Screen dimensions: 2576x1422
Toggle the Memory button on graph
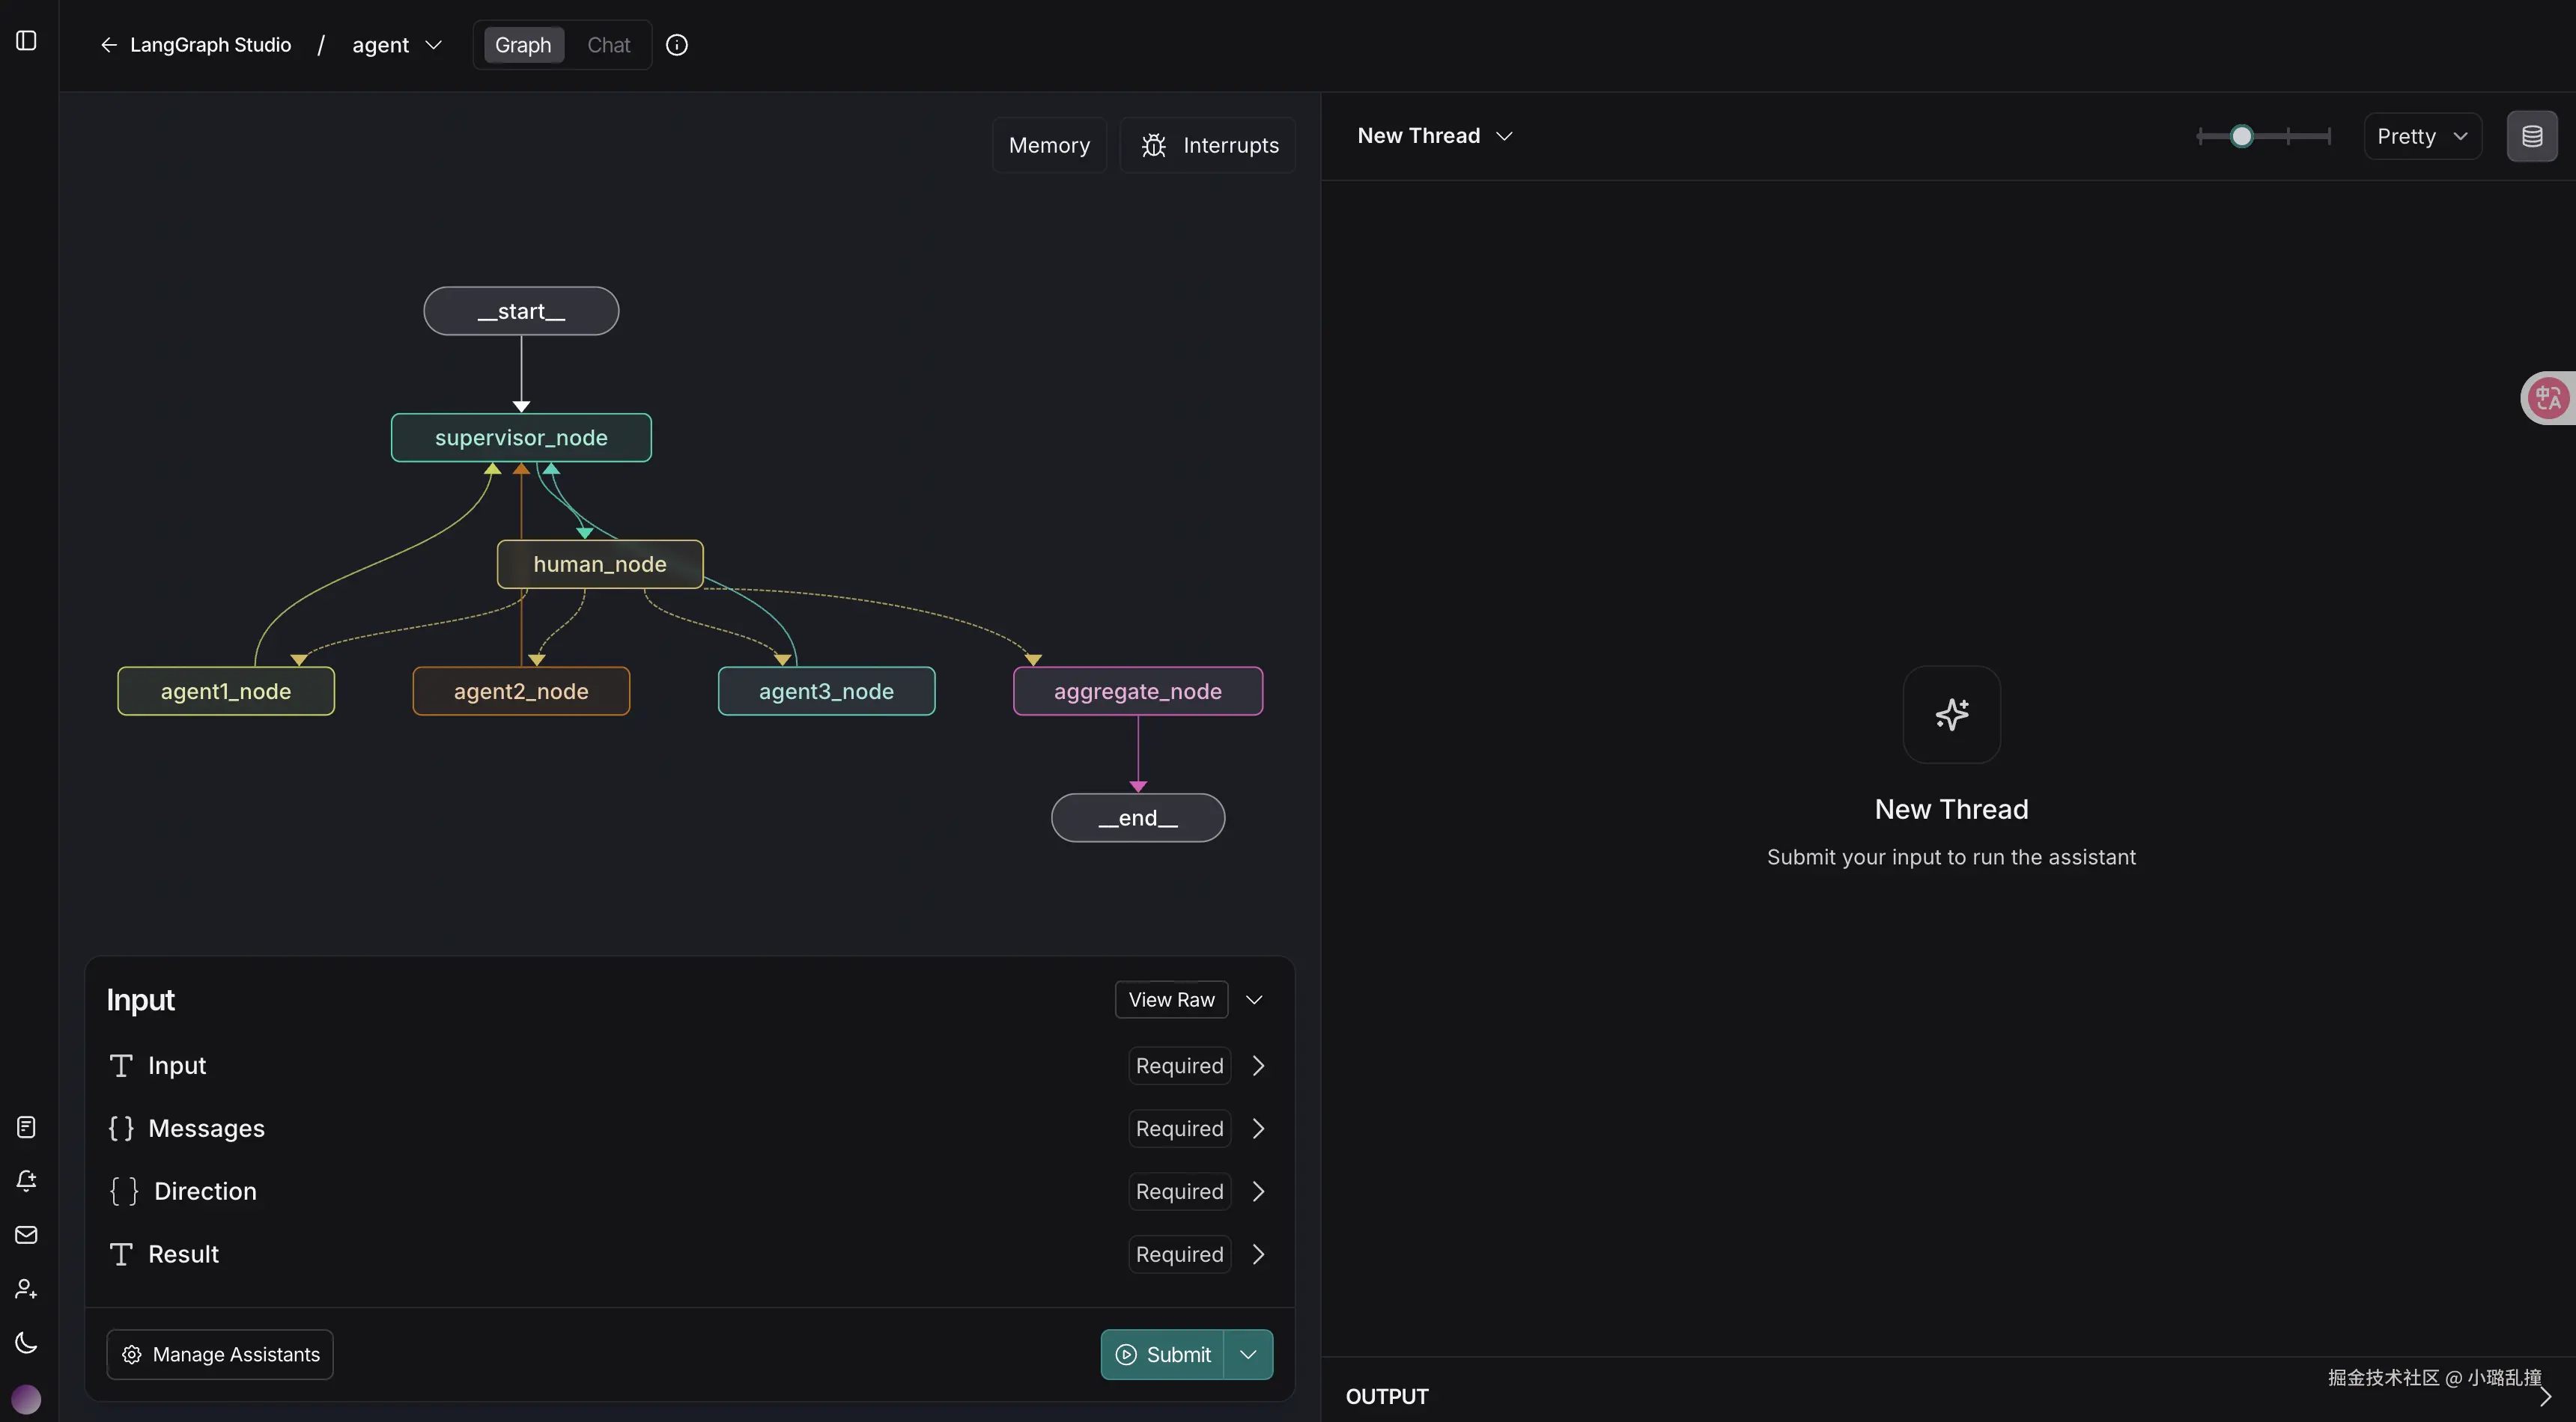pyautogui.click(x=1049, y=146)
